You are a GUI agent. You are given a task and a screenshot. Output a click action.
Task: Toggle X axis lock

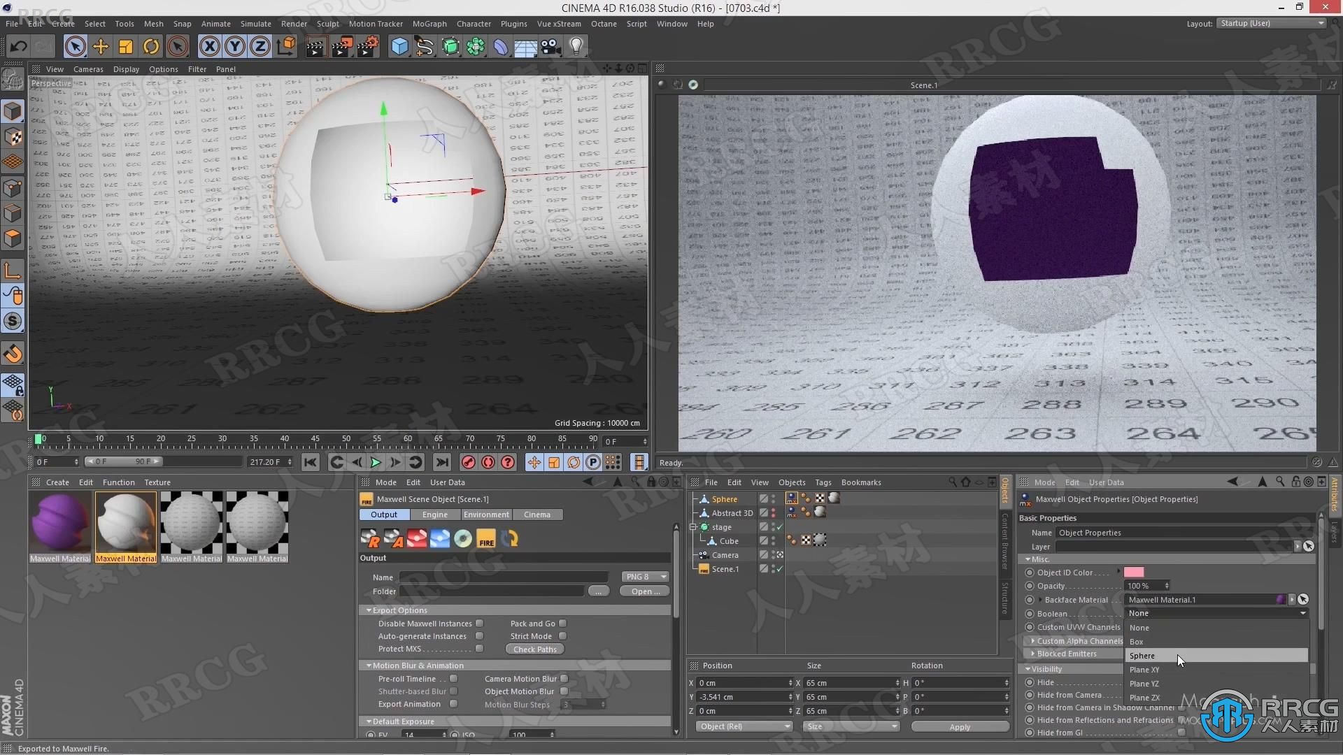(209, 47)
